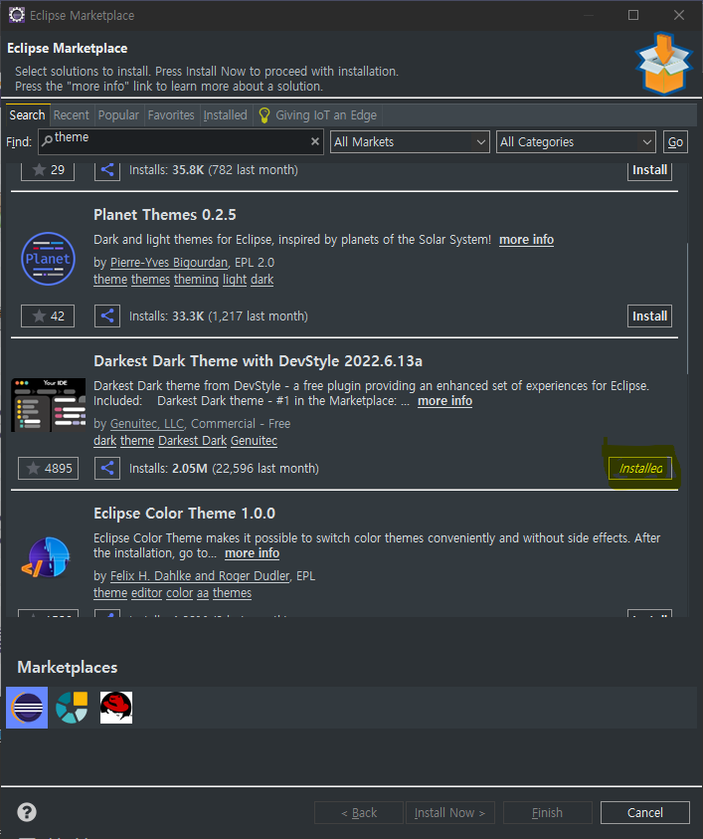This screenshot has width=703, height=839.
Task: Click star rating showing 29
Action: [x=48, y=170]
